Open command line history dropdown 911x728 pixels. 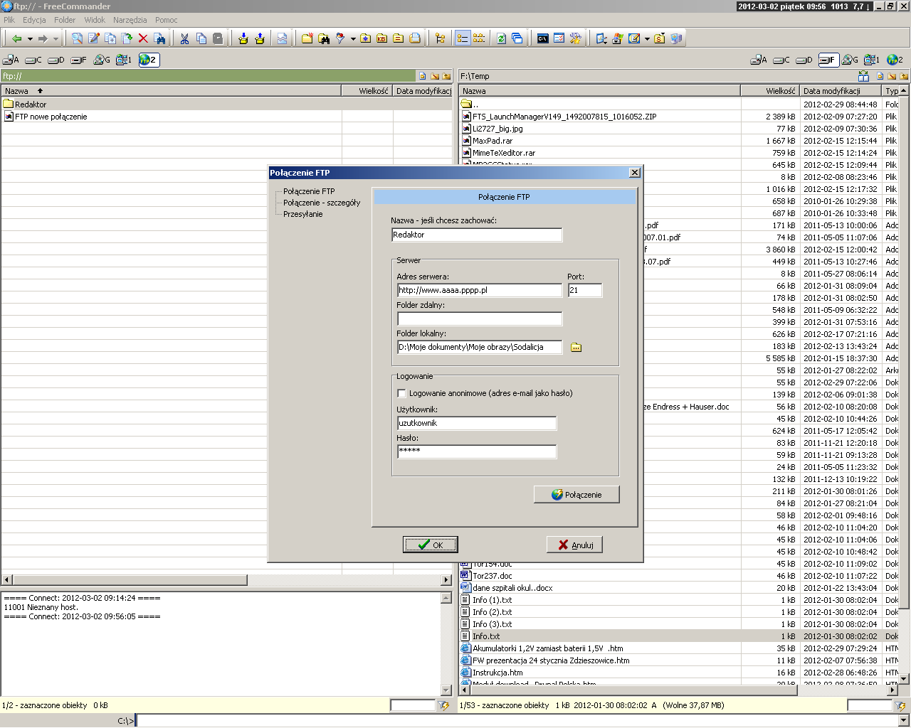coord(905,721)
